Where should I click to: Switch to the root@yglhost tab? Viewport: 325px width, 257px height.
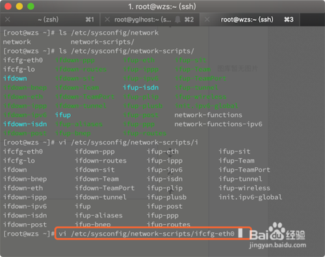point(149,20)
